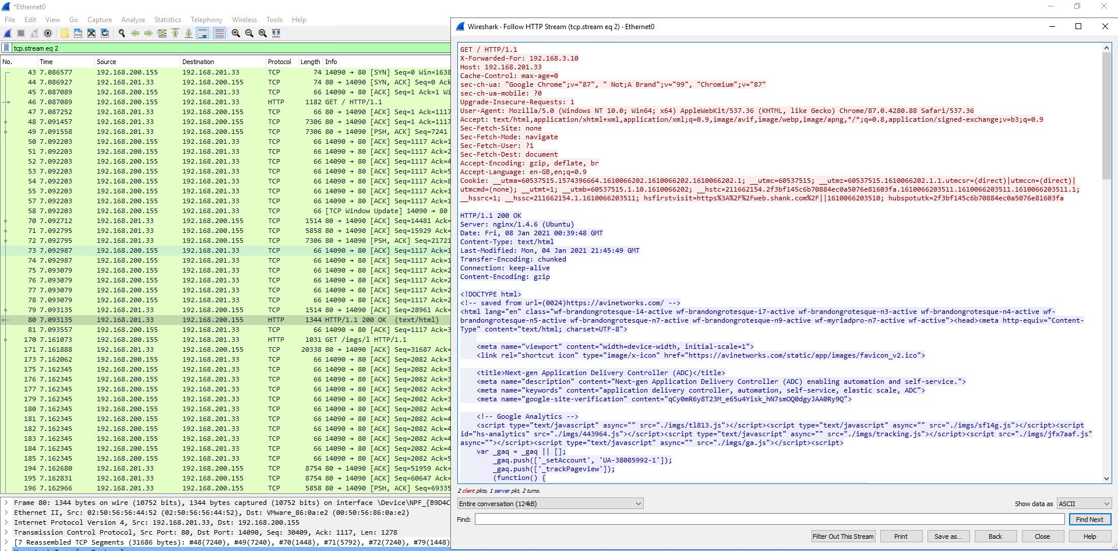The height and width of the screenshot is (551, 1118).
Task: Sort by the Time column header
Action: 65,62
